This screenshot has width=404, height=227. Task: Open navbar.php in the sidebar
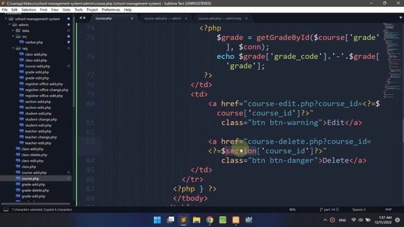[x=34, y=42]
